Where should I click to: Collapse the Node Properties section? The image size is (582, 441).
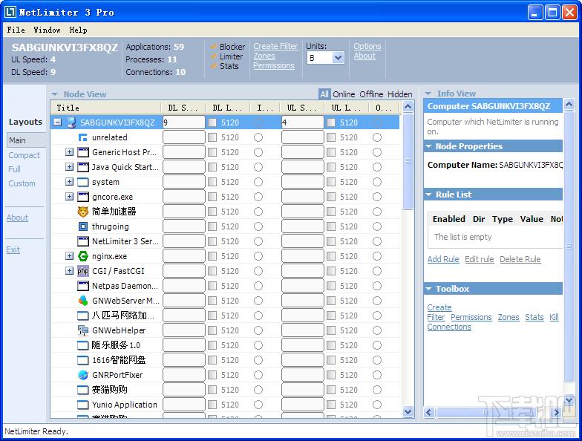point(429,146)
